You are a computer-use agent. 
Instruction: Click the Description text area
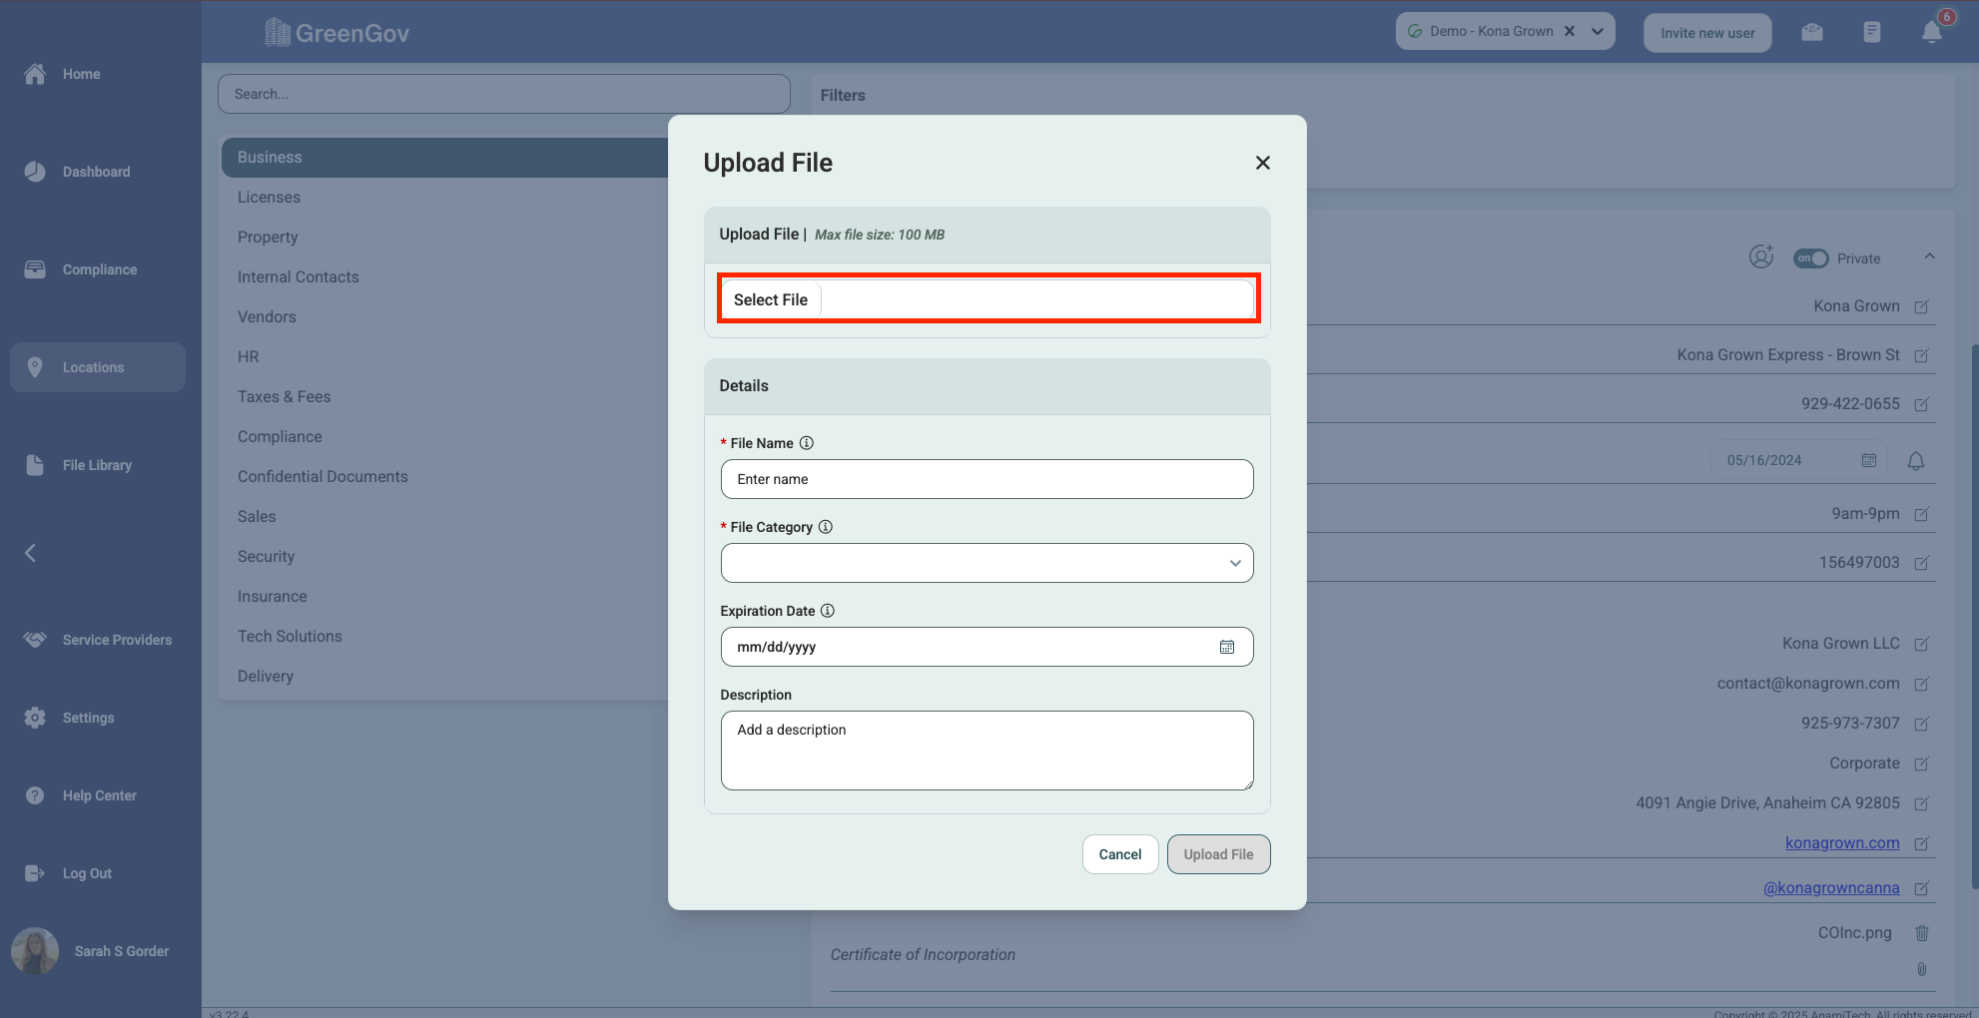[x=987, y=750]
